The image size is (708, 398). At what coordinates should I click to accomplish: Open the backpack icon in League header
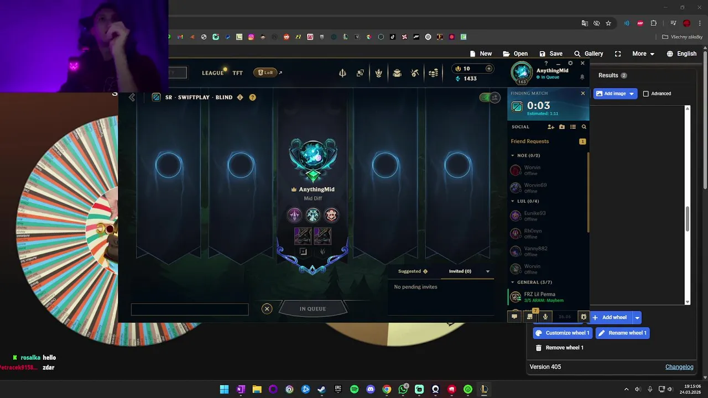click(397, 73)
